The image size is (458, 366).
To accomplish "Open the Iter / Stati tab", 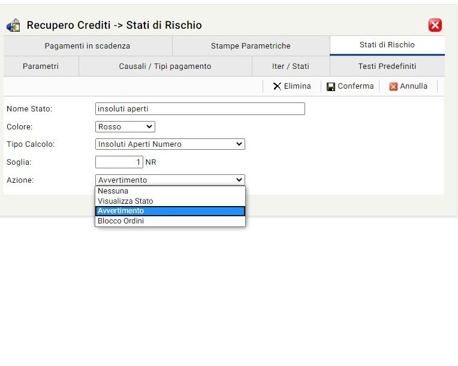I will tap(290, 66).
